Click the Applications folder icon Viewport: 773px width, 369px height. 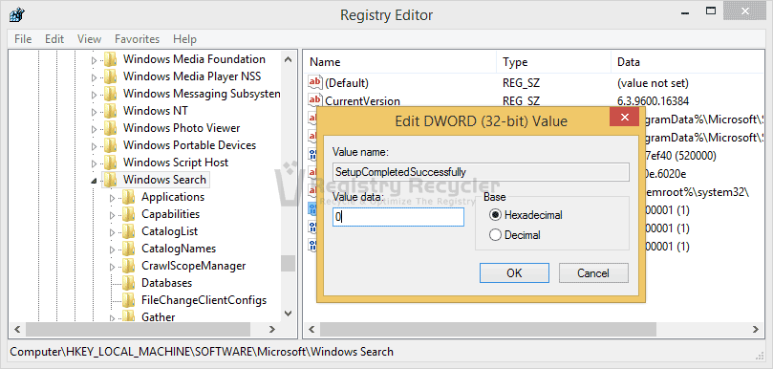(129, 198)
